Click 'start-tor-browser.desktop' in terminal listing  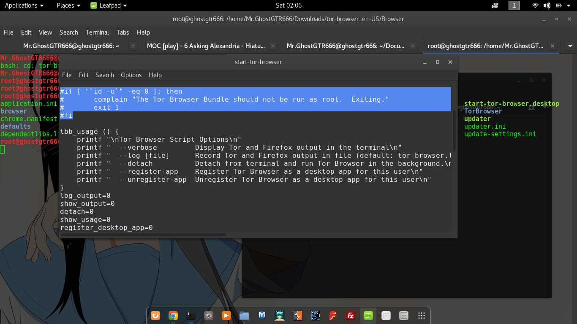(512, 104)
